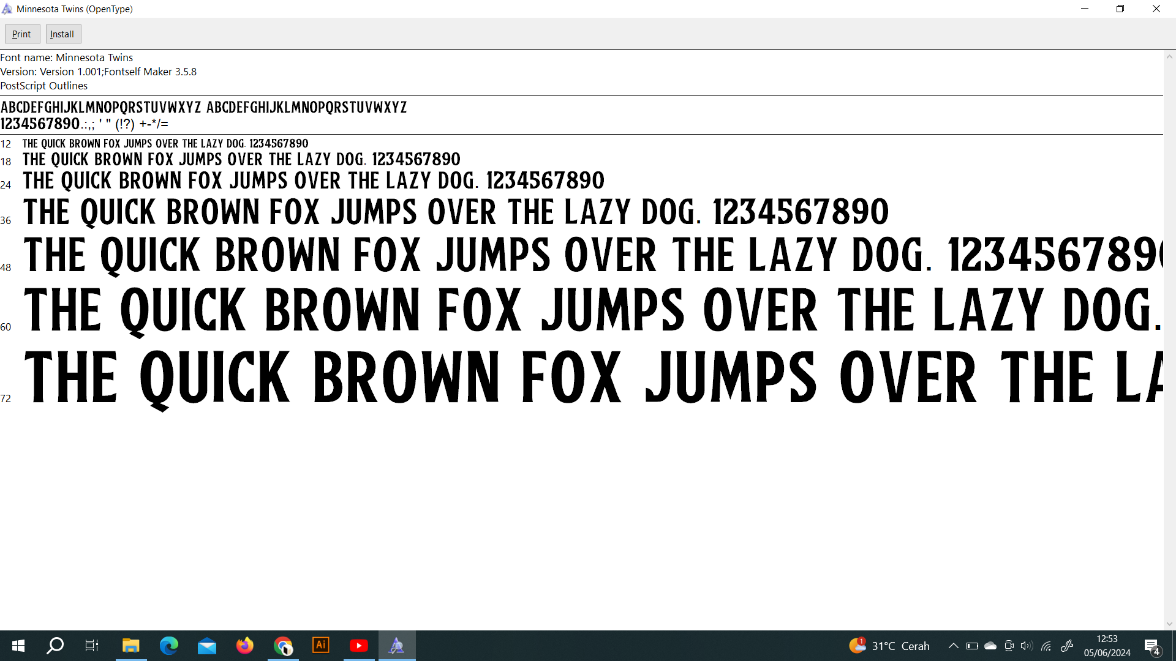Click the Print button
1176x661 pixels.
(x=22, y=34)
